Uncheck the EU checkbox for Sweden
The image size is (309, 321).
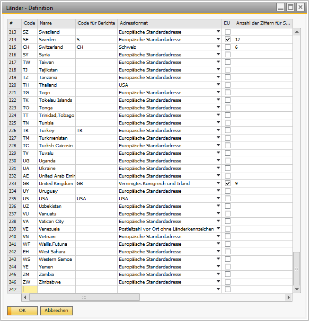[228, 39]
